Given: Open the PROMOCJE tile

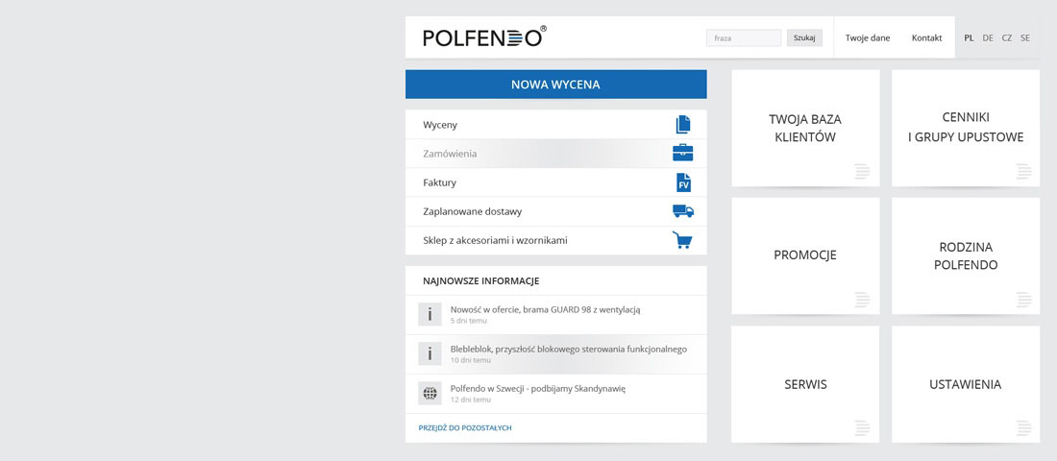Looking at the screenshot, I should pyautogui.click(x=805, y=255).
